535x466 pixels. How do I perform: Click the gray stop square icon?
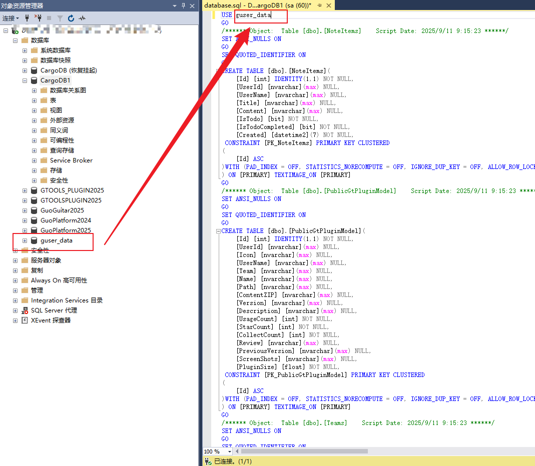click(x=49, y=18)
